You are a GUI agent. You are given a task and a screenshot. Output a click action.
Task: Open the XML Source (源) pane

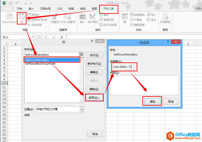125,18
